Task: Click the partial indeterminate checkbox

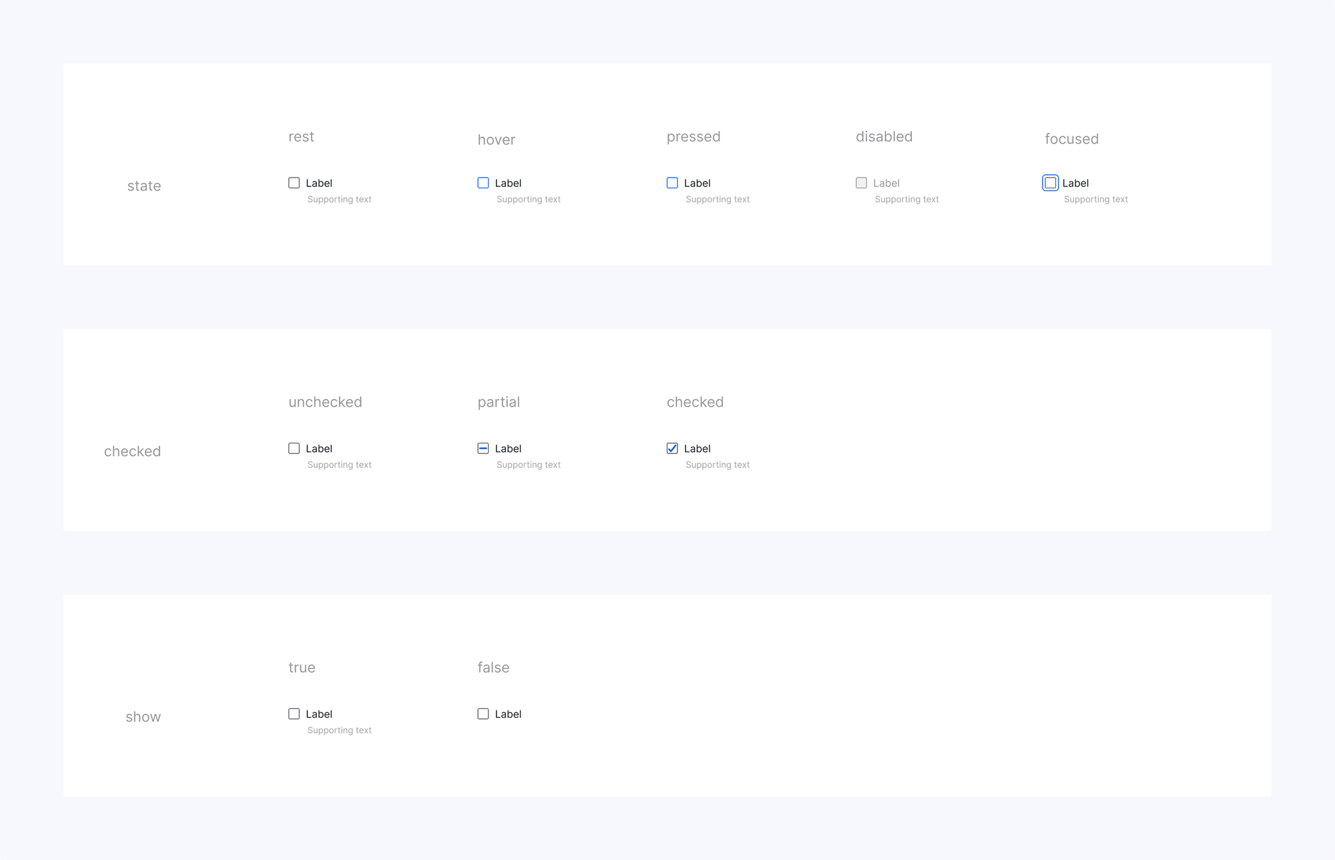Action: (x=483, y=449)
